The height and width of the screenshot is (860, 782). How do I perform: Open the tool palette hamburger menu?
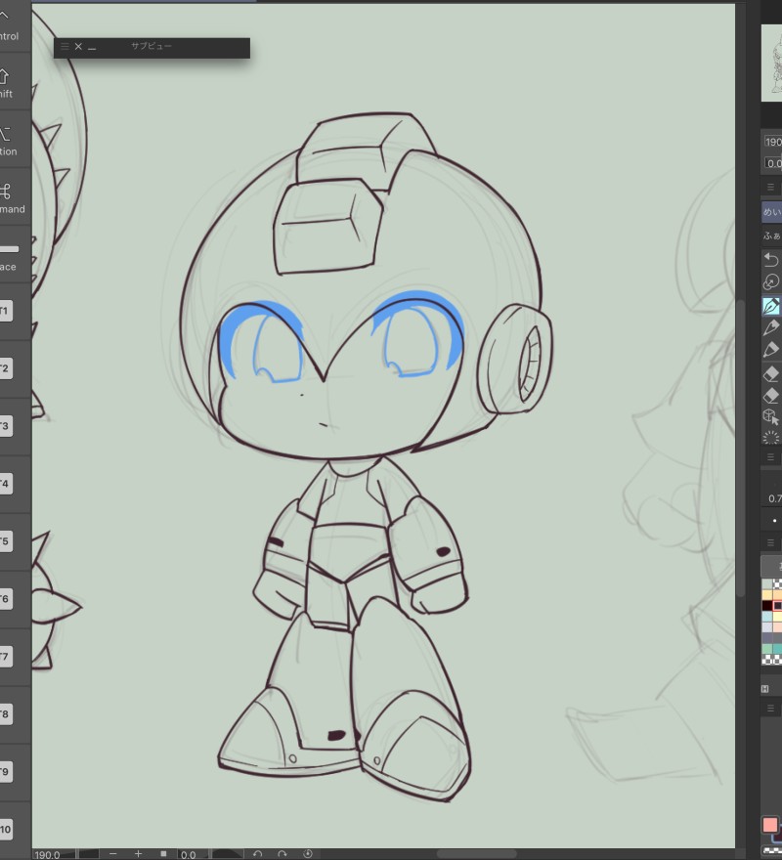click(x=770, y=187)
